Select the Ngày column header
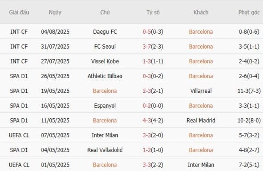Viewport: 263px width, 171px height. 55,13
